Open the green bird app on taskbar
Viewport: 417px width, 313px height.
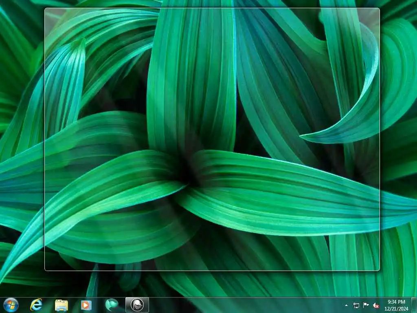tap(112, 305)
